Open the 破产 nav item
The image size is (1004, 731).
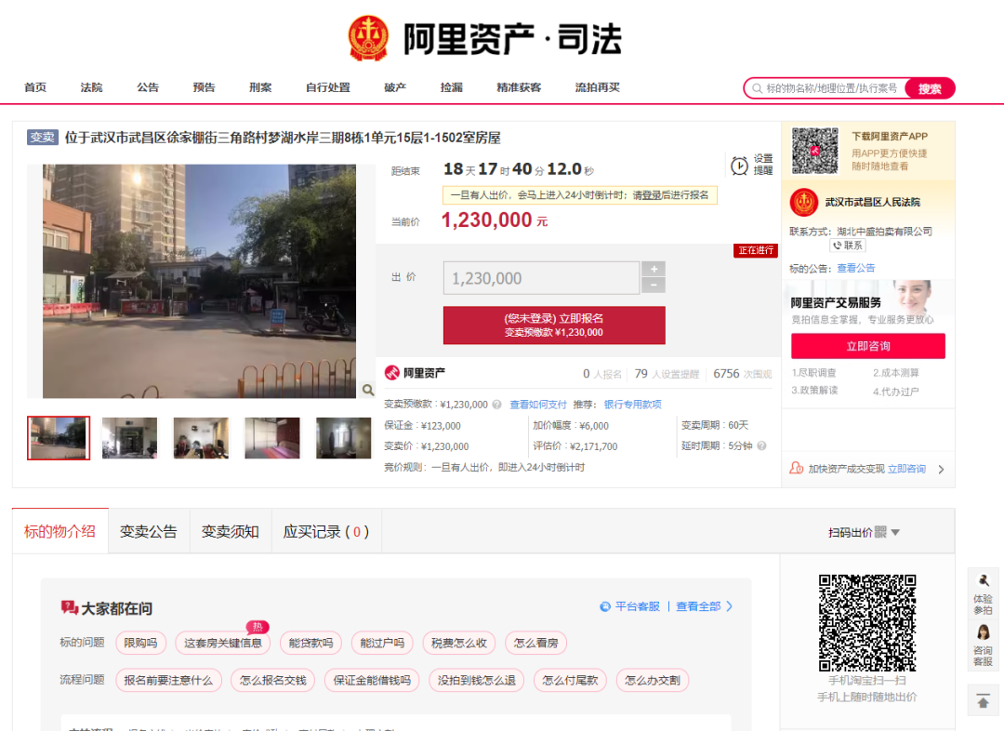pos(395,87)
